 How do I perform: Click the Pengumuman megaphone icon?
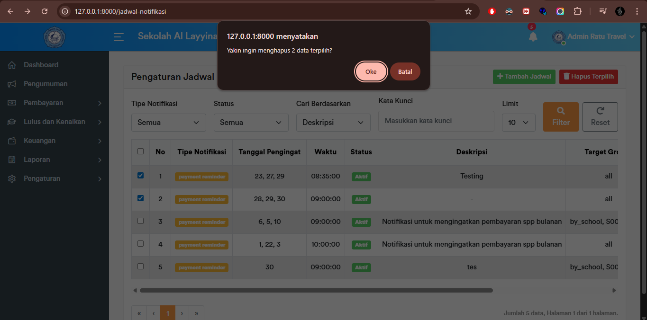pos(12,83)
